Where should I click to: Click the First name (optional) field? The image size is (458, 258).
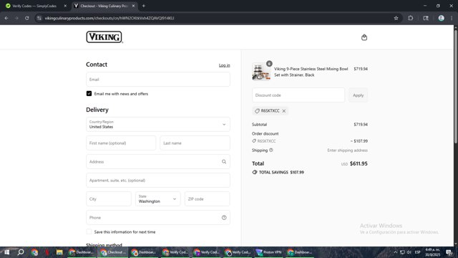point(121,143)
